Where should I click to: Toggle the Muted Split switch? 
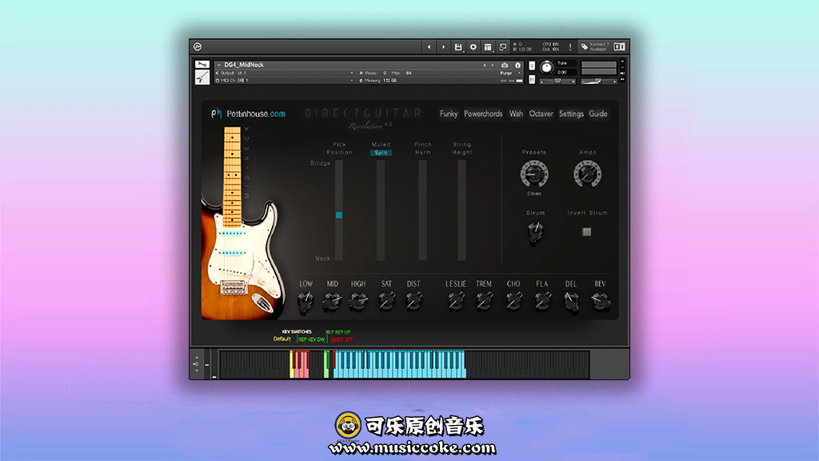[x=381, y=153]
